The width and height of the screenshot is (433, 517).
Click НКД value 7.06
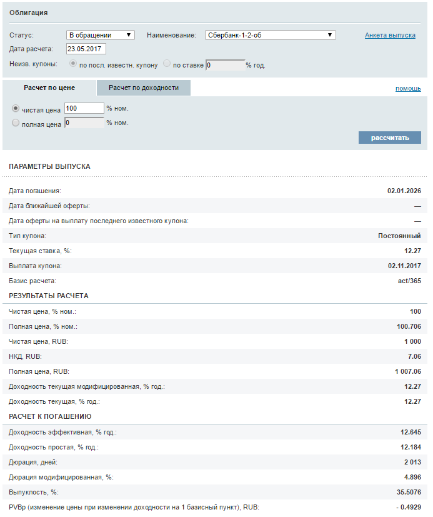click(414, 356)
